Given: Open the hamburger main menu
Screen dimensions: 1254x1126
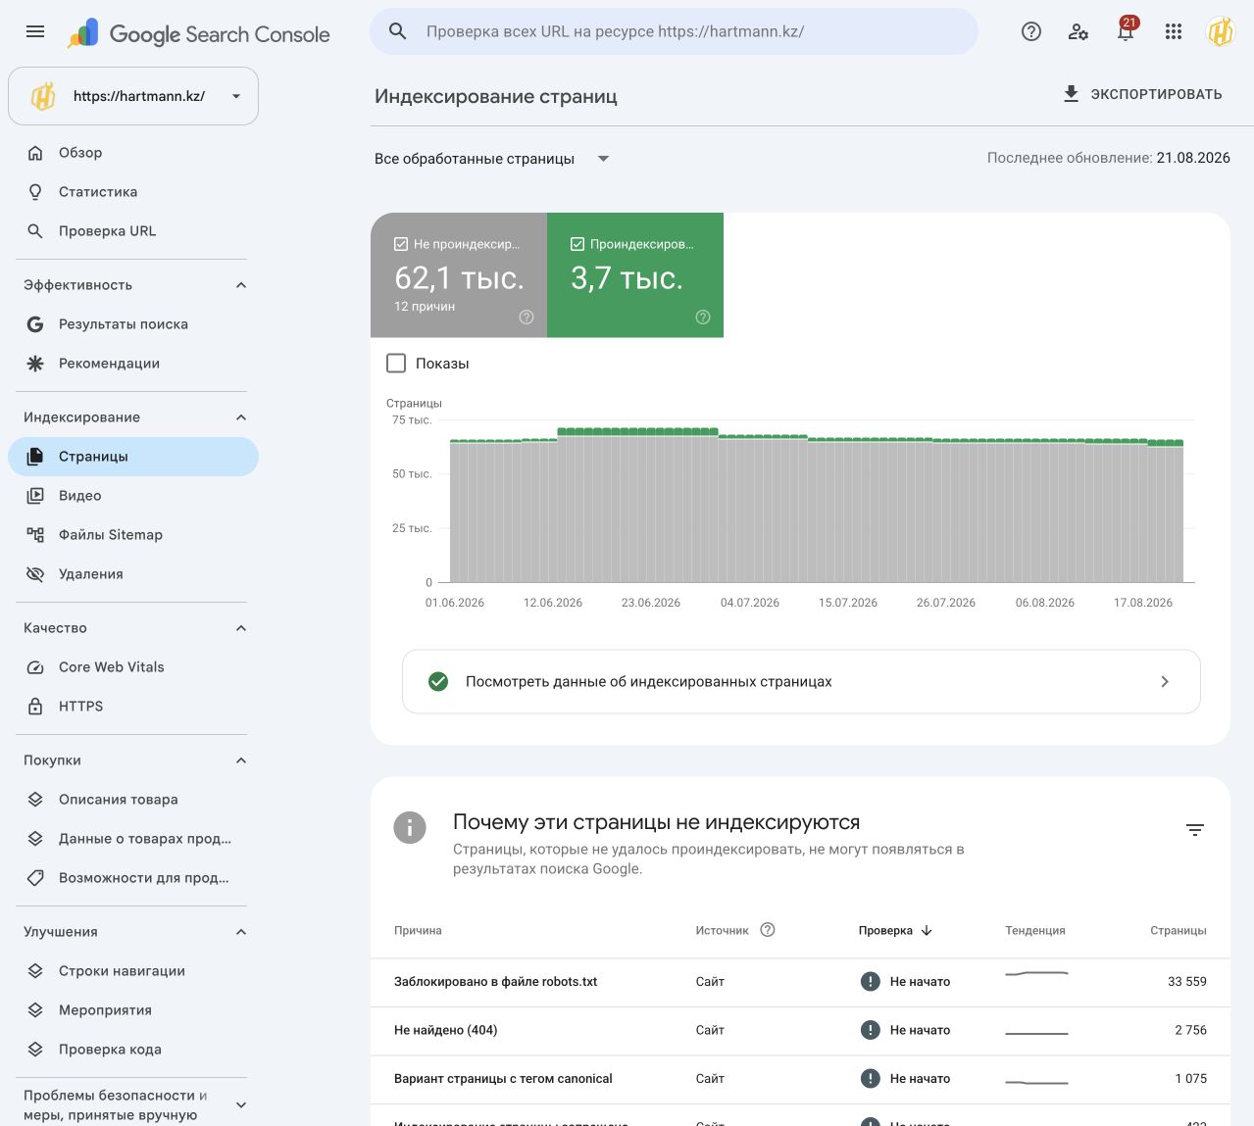Looking at the screenshot, I should (x=35, y=31).
